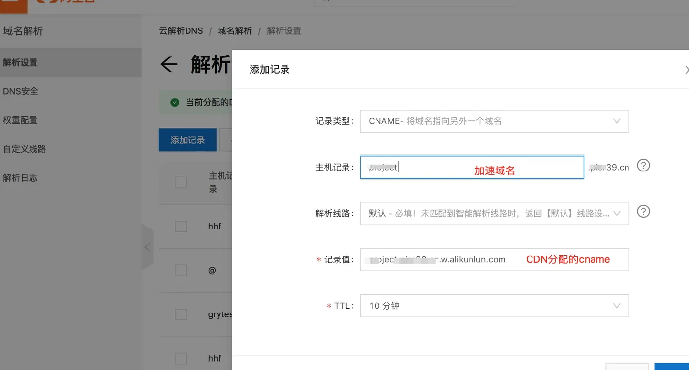Click the @ host record text
The image size is (689, 370).
tap(212, 270)
